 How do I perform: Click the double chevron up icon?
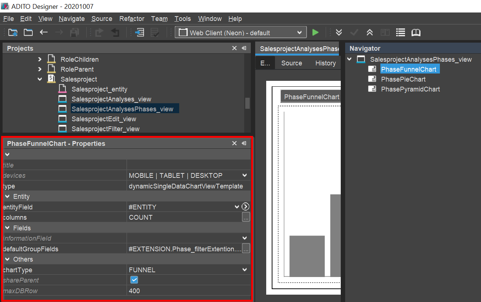[x=370, y=33]
